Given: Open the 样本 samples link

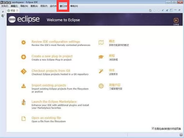Looking at the screenshot, I should [112, 70].
